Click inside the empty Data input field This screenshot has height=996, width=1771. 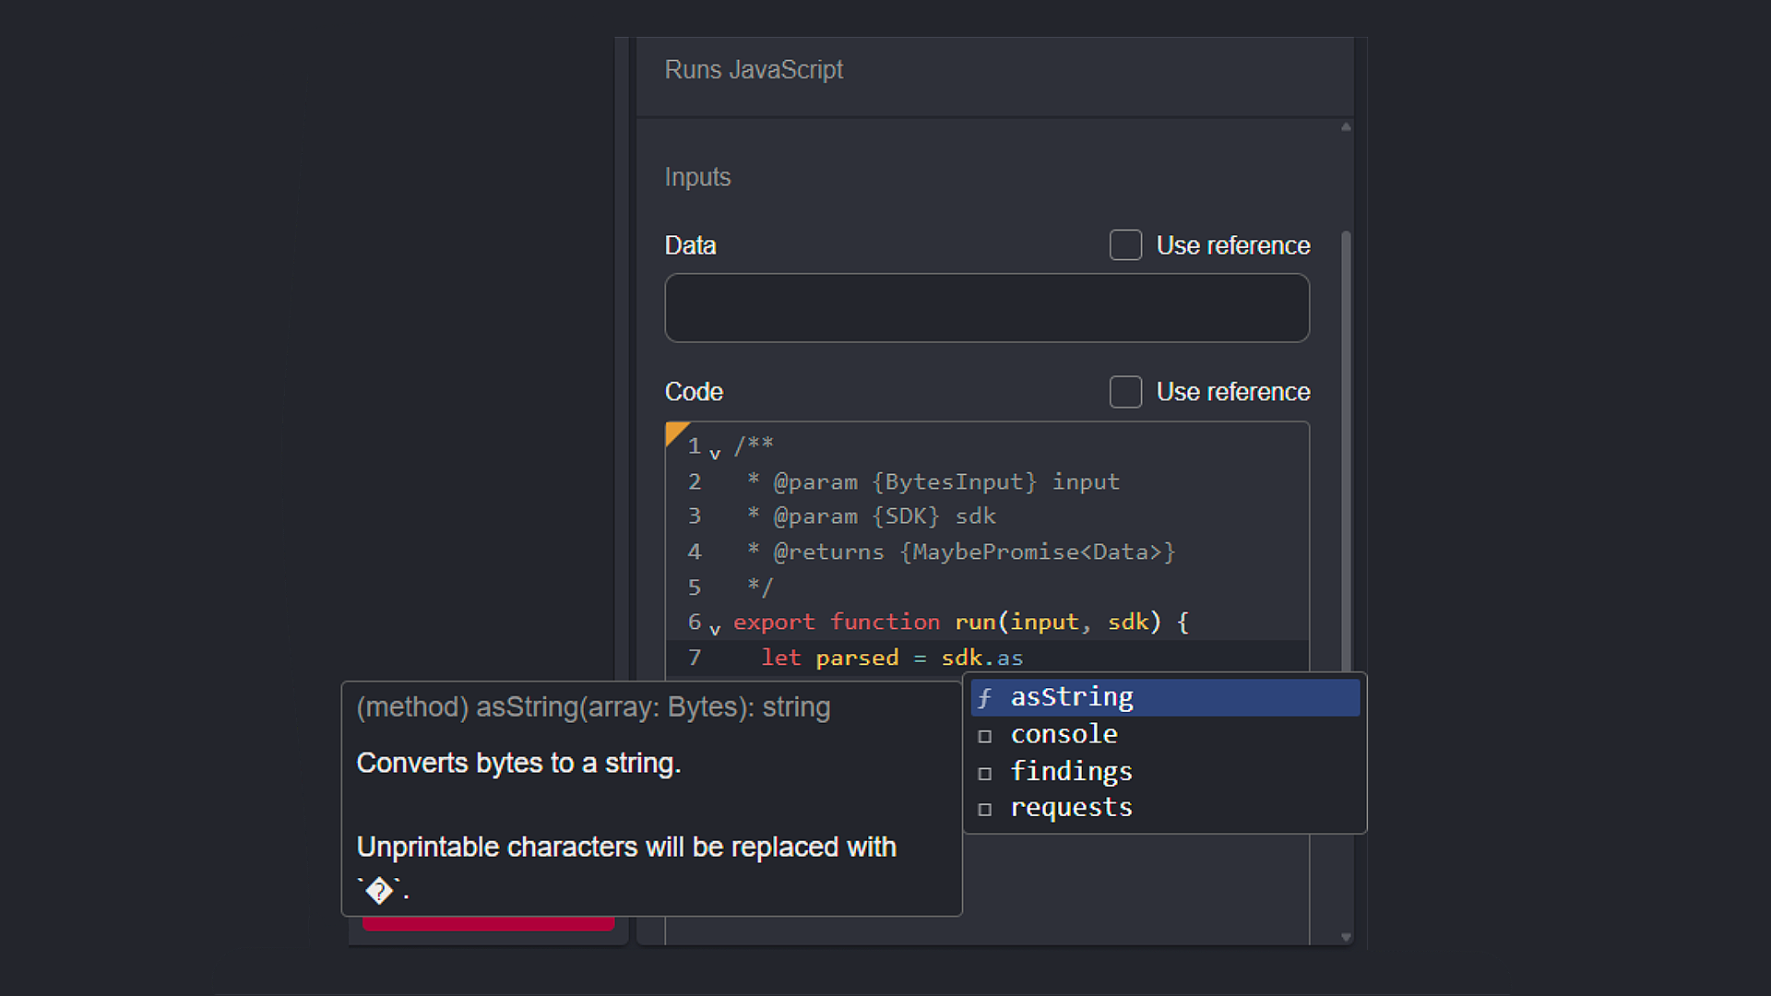point(986,307)
